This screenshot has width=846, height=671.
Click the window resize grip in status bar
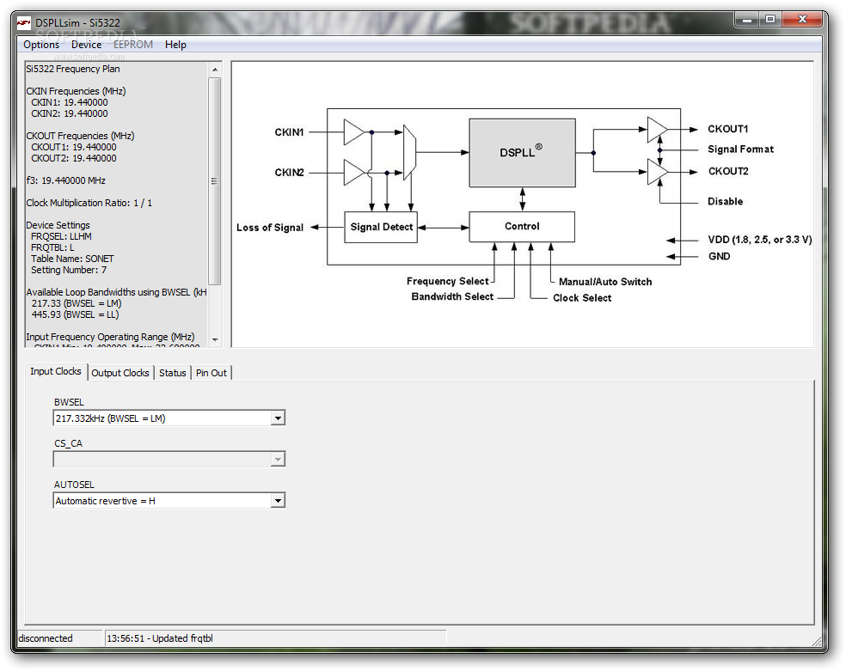(818, 641)
